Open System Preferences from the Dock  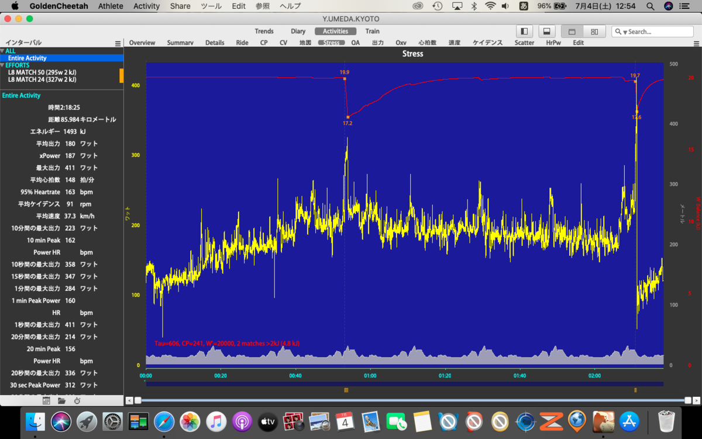coord(113,421)
